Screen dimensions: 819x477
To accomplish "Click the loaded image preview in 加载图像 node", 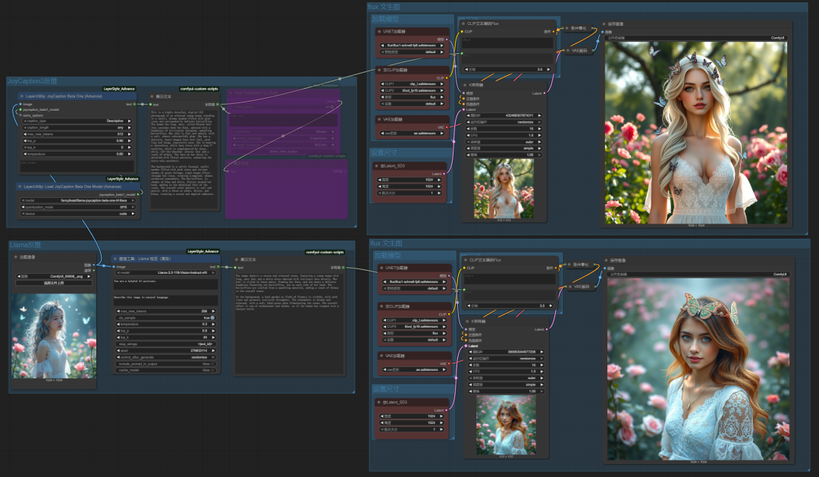I will click(54, 336).
